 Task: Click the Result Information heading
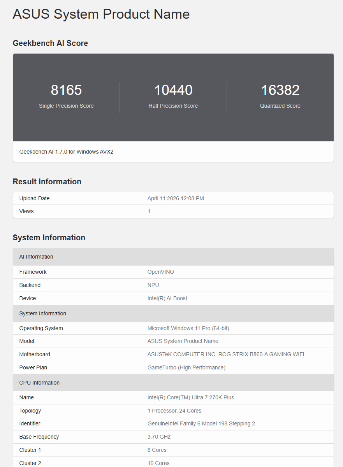47,182
